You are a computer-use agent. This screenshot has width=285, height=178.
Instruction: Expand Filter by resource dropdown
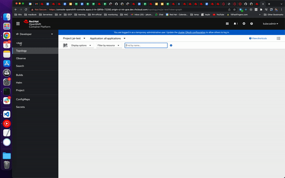coord(109,46)
